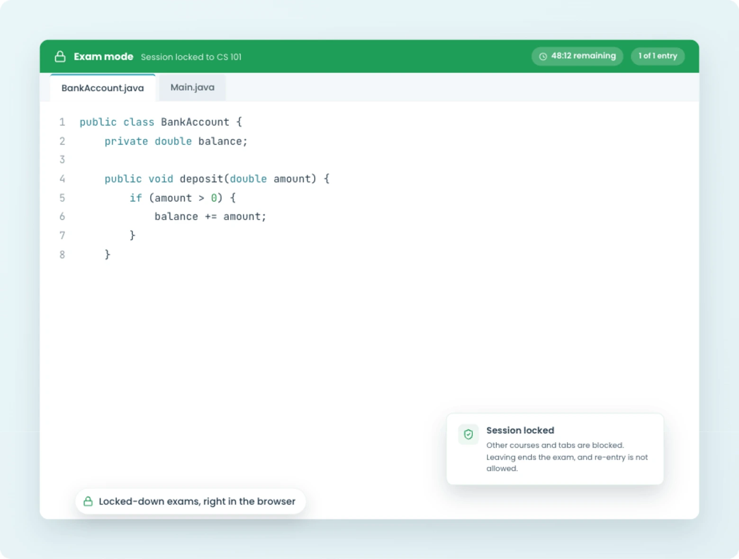
Task: Click the Exam mode title
Action: pos(103,57)
